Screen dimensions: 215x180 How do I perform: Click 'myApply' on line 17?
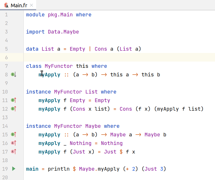click(x=49, y=152)
